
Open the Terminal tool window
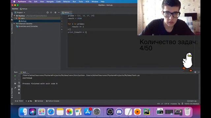click(x=39, y=101)
